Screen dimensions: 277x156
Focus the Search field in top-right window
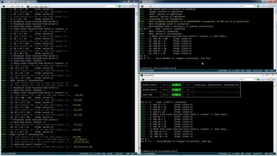245,6
